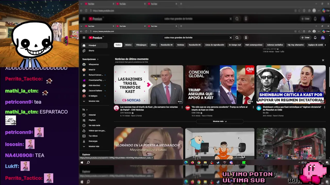Open Sheinbaum critica a Kast thumbnail
This screenshot has width=330, height=185.
point(291,85)
